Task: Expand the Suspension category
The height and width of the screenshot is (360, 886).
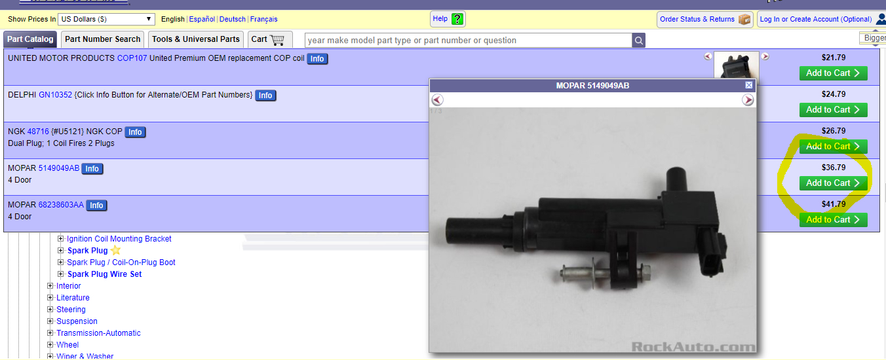Action: [x=50, y=321]
